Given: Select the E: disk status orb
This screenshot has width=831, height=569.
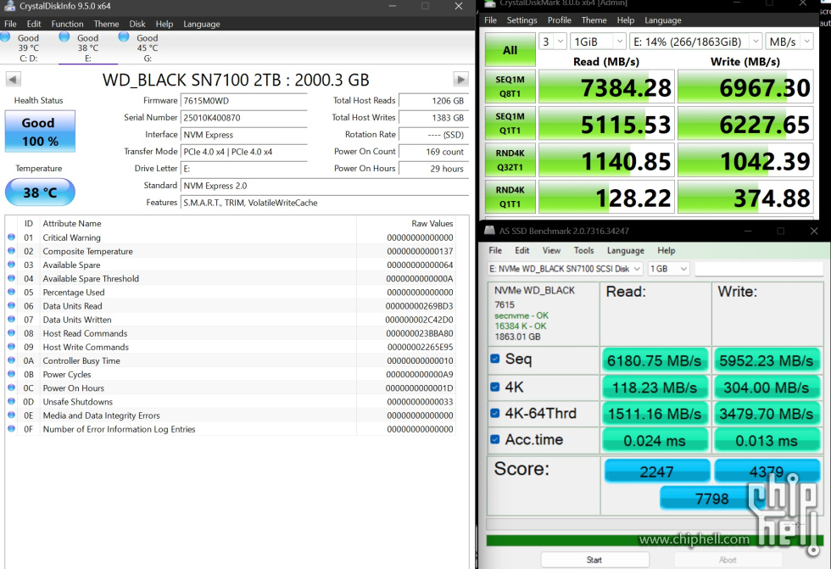Looking at the screenshot, I should click(64, 37).
